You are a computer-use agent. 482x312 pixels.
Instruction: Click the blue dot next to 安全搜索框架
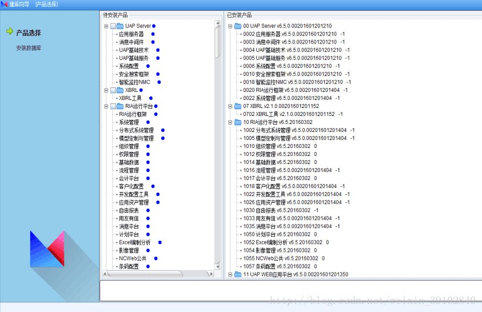(x=158, y=74)
